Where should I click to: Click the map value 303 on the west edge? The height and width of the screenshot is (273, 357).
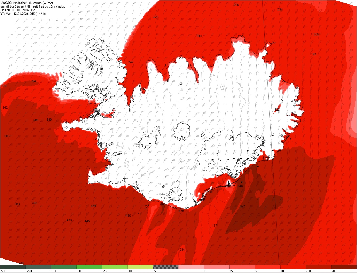pyautogui.click(x=7, y=136)
